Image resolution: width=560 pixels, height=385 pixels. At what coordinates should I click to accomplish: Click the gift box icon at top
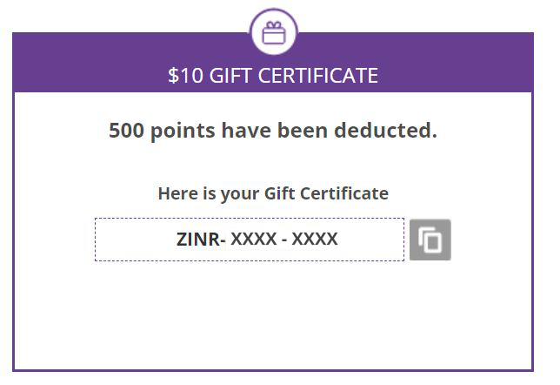click(x=274, y=32)
